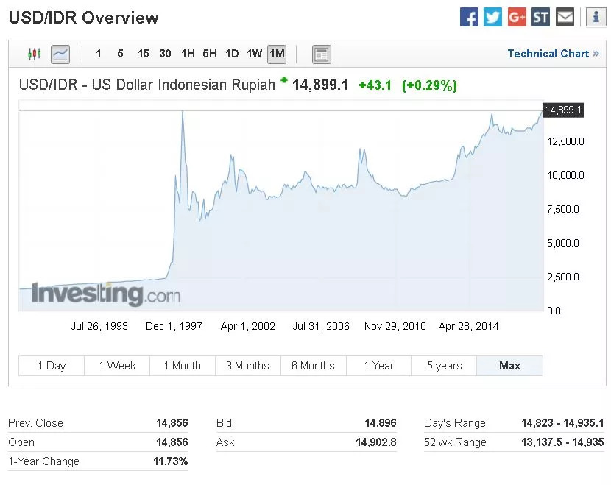The height and width of the screenshot is (485, 611).
Task: Switch to candlestick chart type
Action: (x=35, y=54)
